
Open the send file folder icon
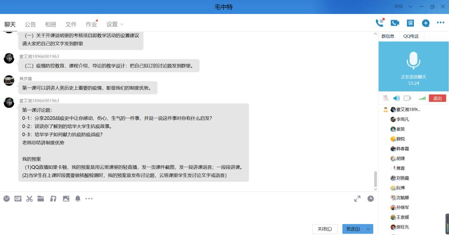(x=41, y=199)
